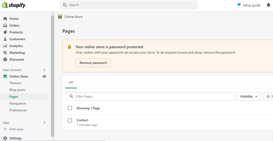The width and height of the screenshot is (273, 141).
Task: Open Themes under Online Store
Action: coord(15,83)
